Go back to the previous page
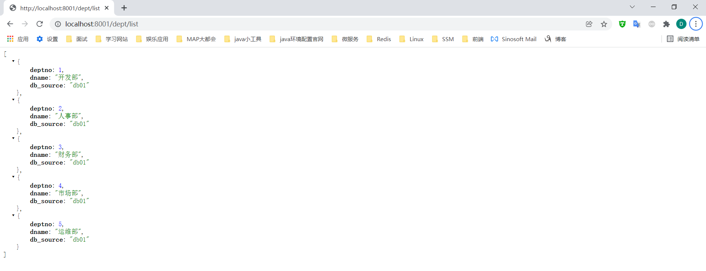The height and width of the screenshot is (271, 706). click(10, 24)
